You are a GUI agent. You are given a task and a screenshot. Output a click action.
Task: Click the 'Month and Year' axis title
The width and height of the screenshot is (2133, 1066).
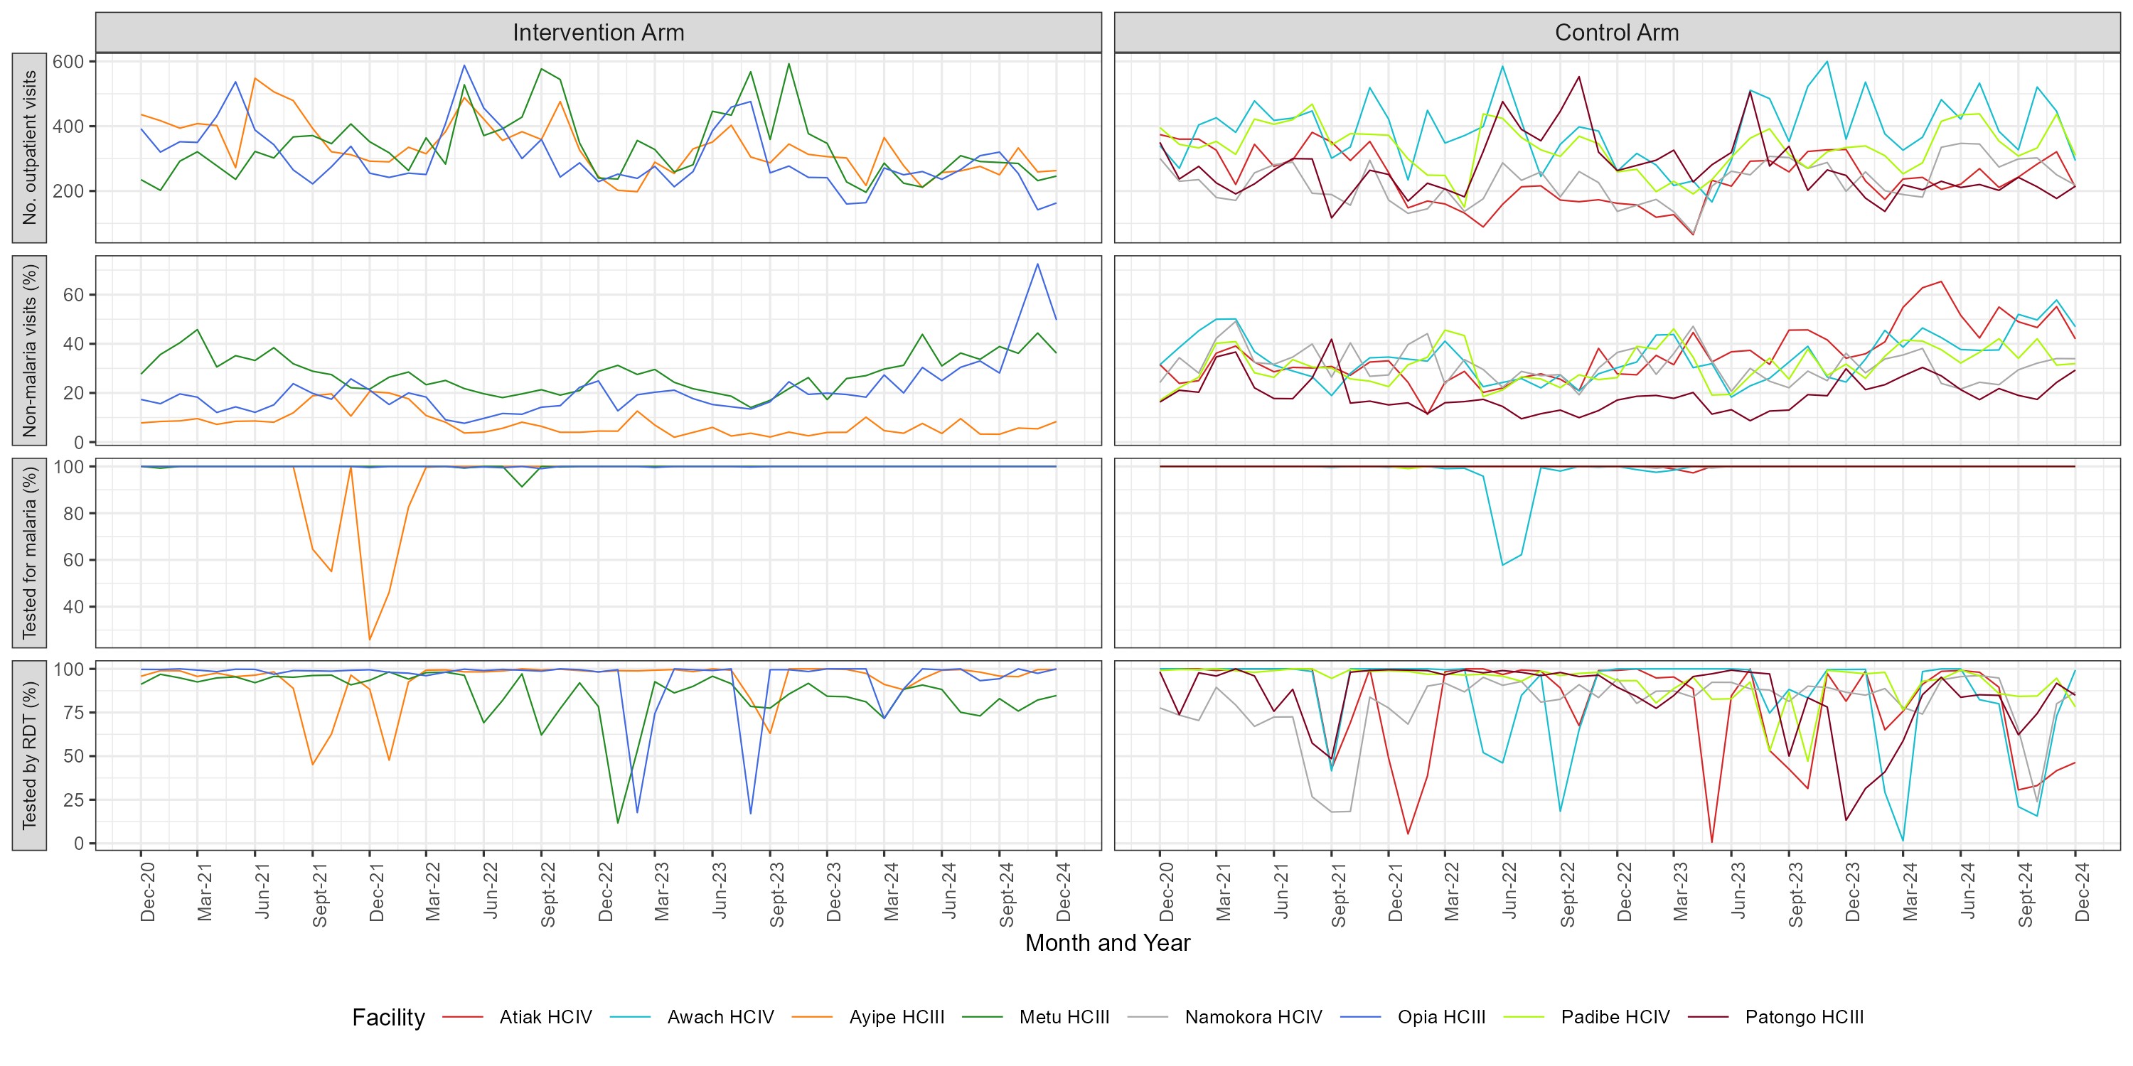point(1107,942)
